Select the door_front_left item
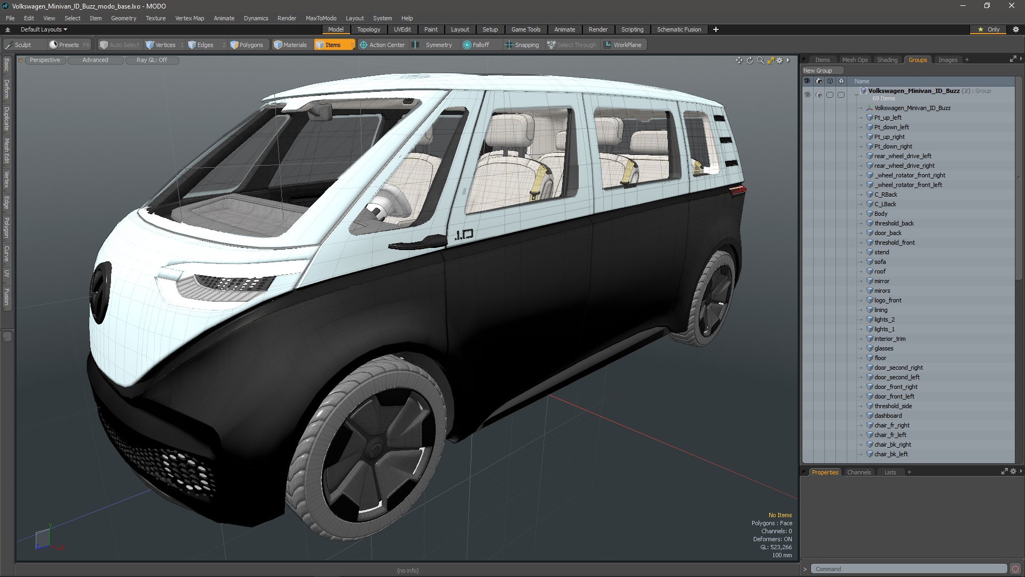1025x577 pixels. [894, 396]
